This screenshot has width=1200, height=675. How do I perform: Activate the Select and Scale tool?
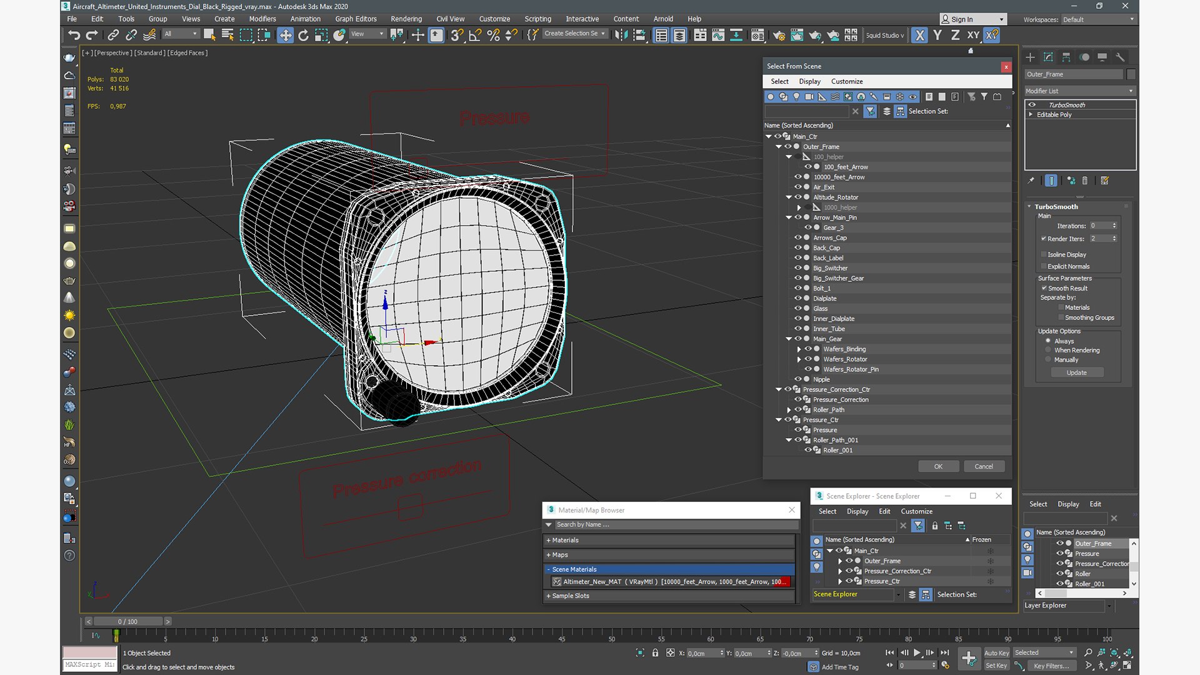pyautogui.click(x=321, y=35)
